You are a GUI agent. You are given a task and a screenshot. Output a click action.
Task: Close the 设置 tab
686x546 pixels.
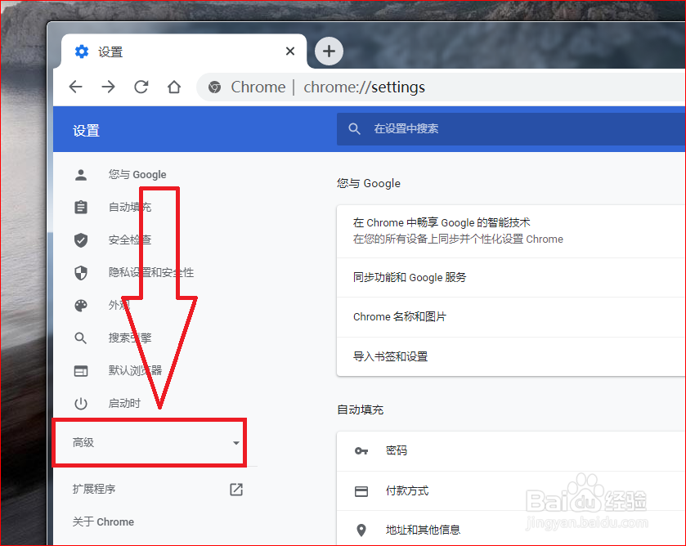290,51
